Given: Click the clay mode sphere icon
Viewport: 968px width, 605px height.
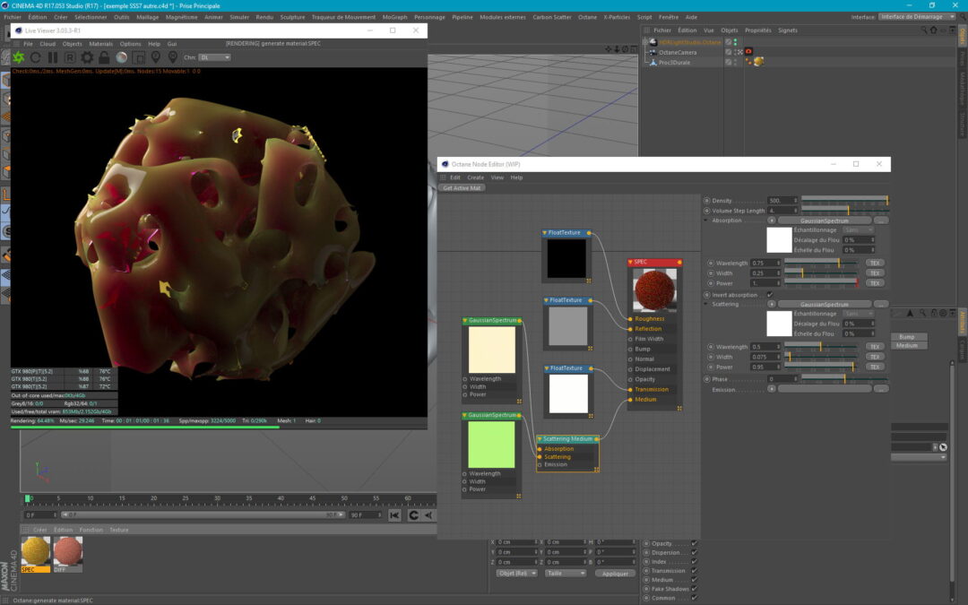Looking at the screenshot, I should [x=121, y=57].
